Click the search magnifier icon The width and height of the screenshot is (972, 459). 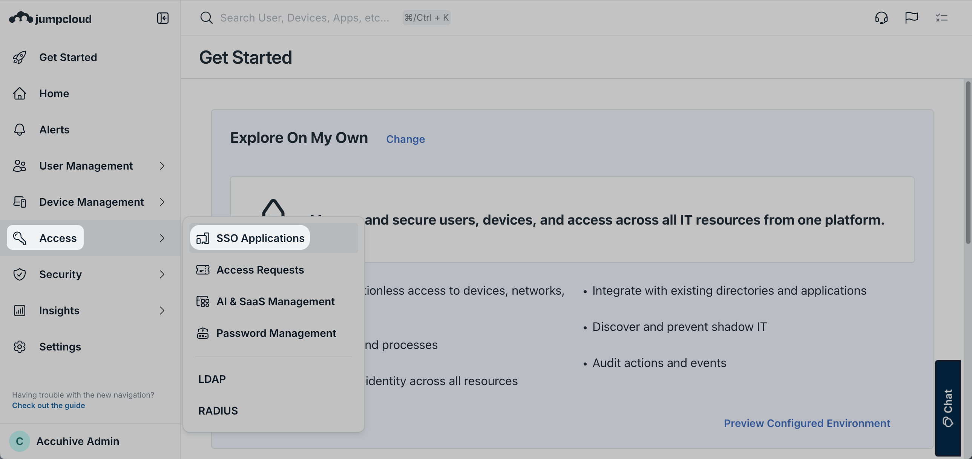tap(206, 18)
